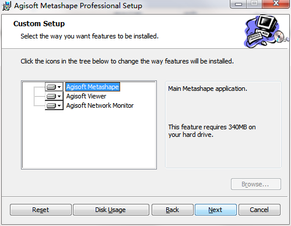Click the installer icon in title bar
Viewport: 291px width, 226px height.
6,6
